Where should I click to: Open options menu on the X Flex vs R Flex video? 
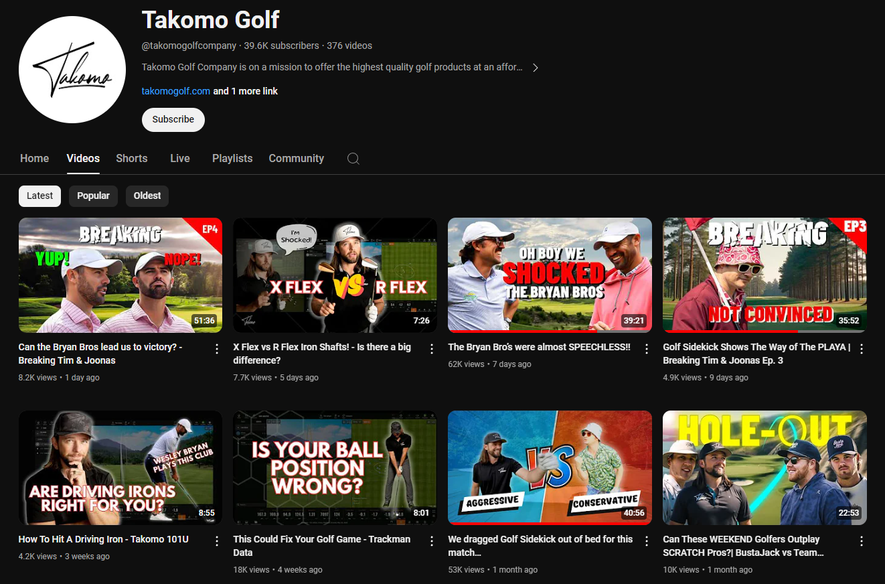pyautogui.click(x=431, y=348)
